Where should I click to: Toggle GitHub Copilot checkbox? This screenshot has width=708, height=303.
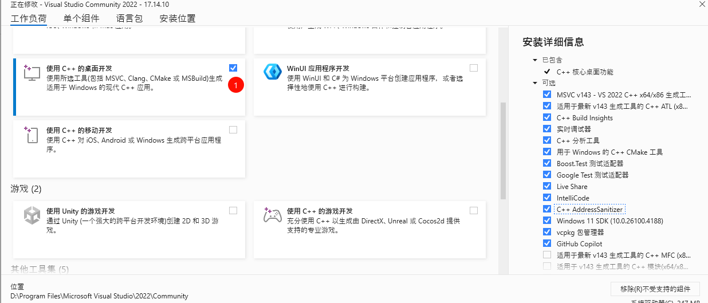[547, 243]
